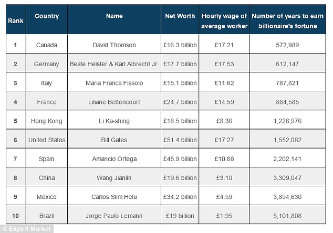Image resolution: width=333 pixels, height=233 pixels.
Task: Select Amancio Ortega's name cell
Action: 115,158
